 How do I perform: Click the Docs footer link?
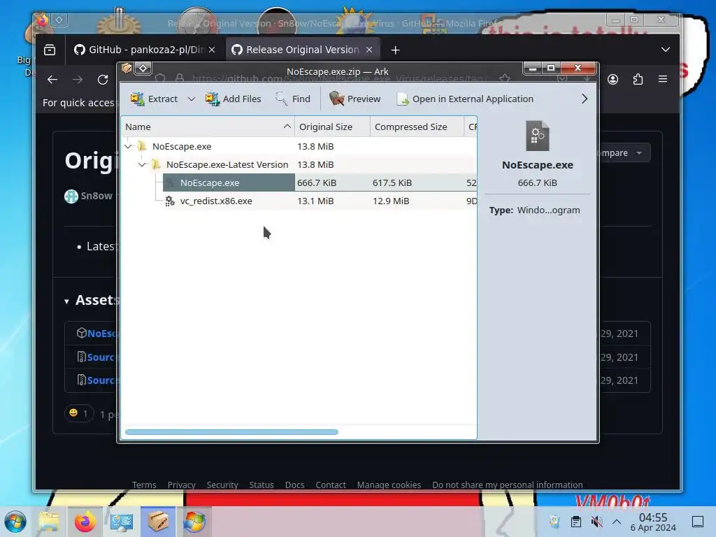tap(294, 485)
